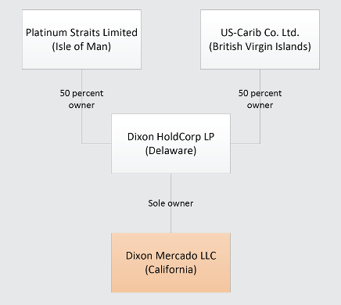Viewport: 341px width, 305px height.
Task: Select the orange Dixon Mercado LLC box
Action: 170,263
